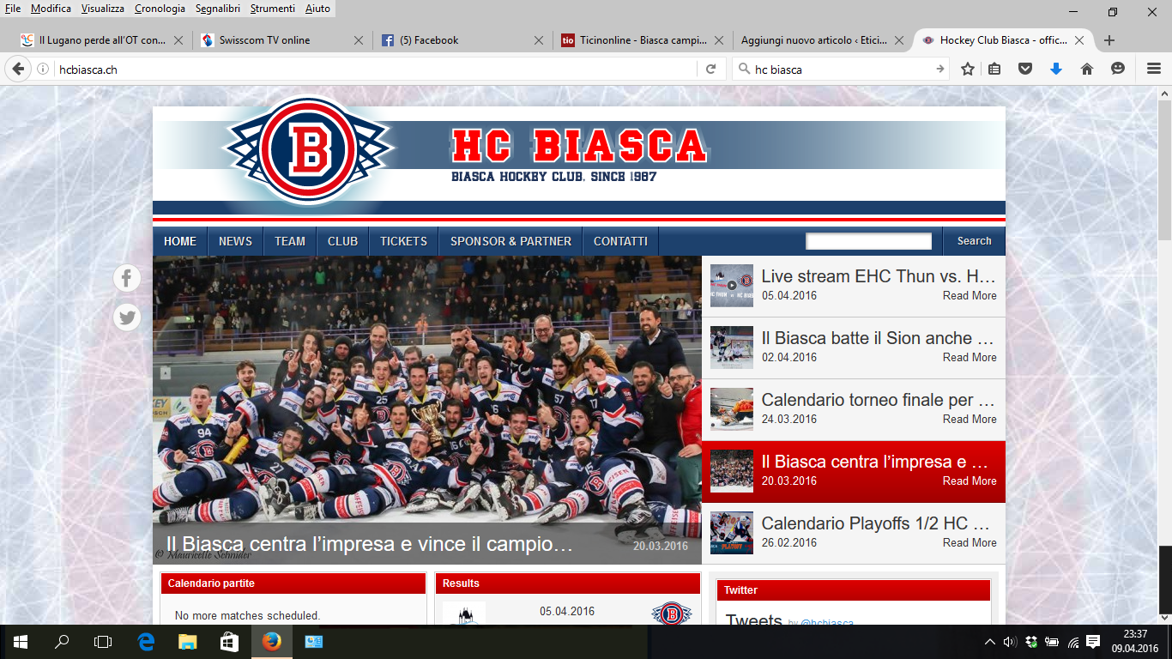Image resolution: width=1172 pixels, height=659 pixels.
Task: Open CLUB in site navigation
Action: coord(342,241)
